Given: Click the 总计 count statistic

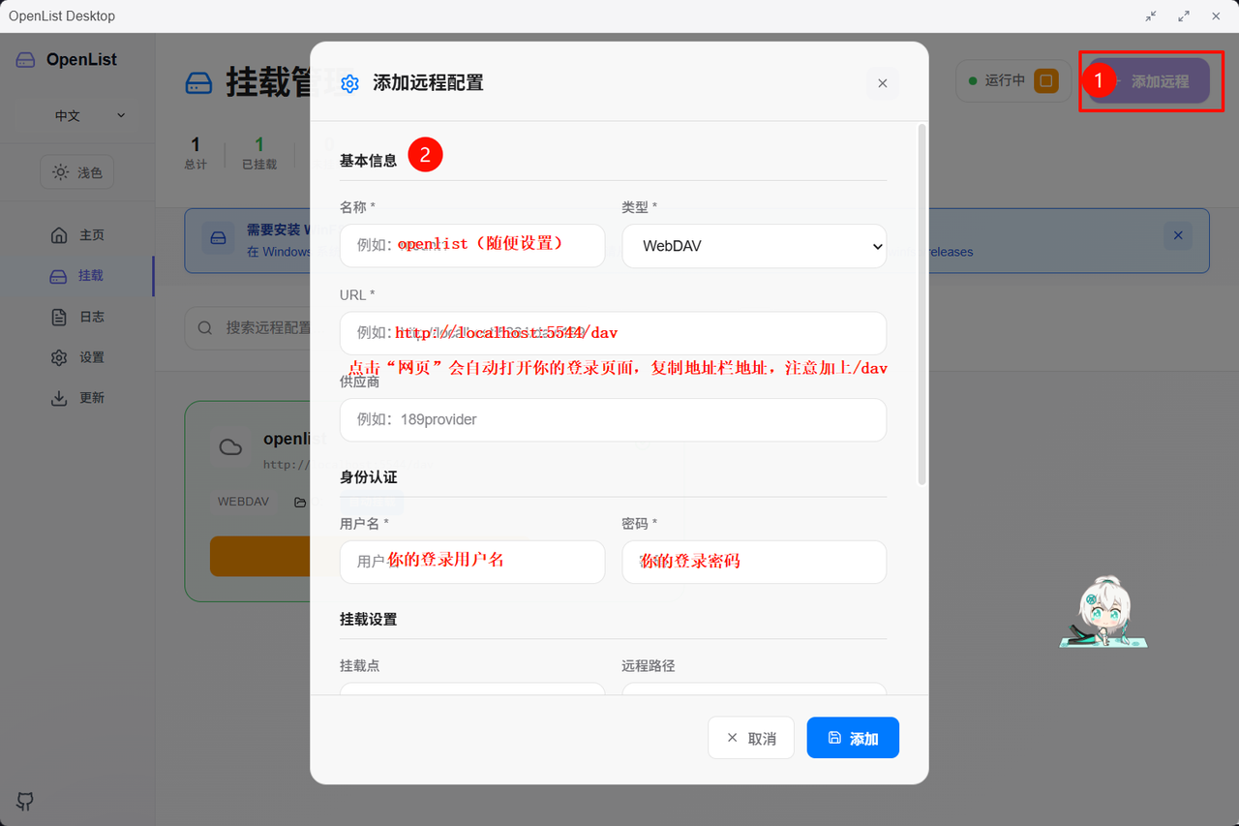Looking at the screenshot, I should pos(196,153).
